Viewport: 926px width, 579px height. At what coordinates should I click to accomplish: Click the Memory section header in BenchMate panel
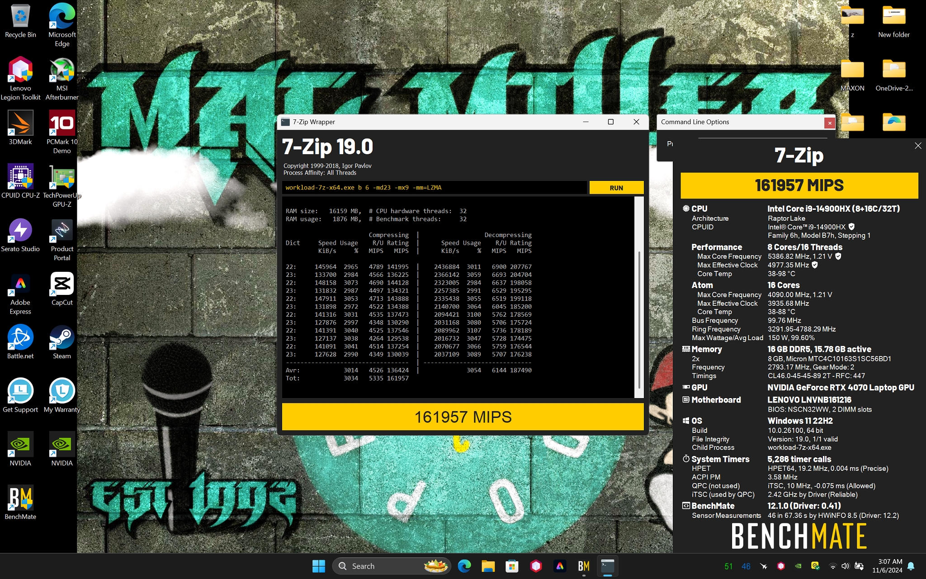click(706, 349)
